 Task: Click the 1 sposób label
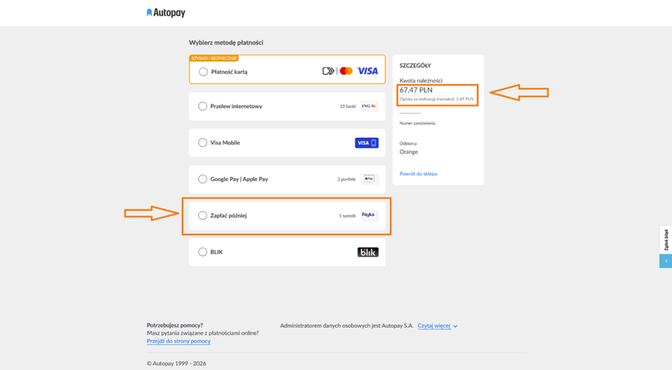pos(347,216)
